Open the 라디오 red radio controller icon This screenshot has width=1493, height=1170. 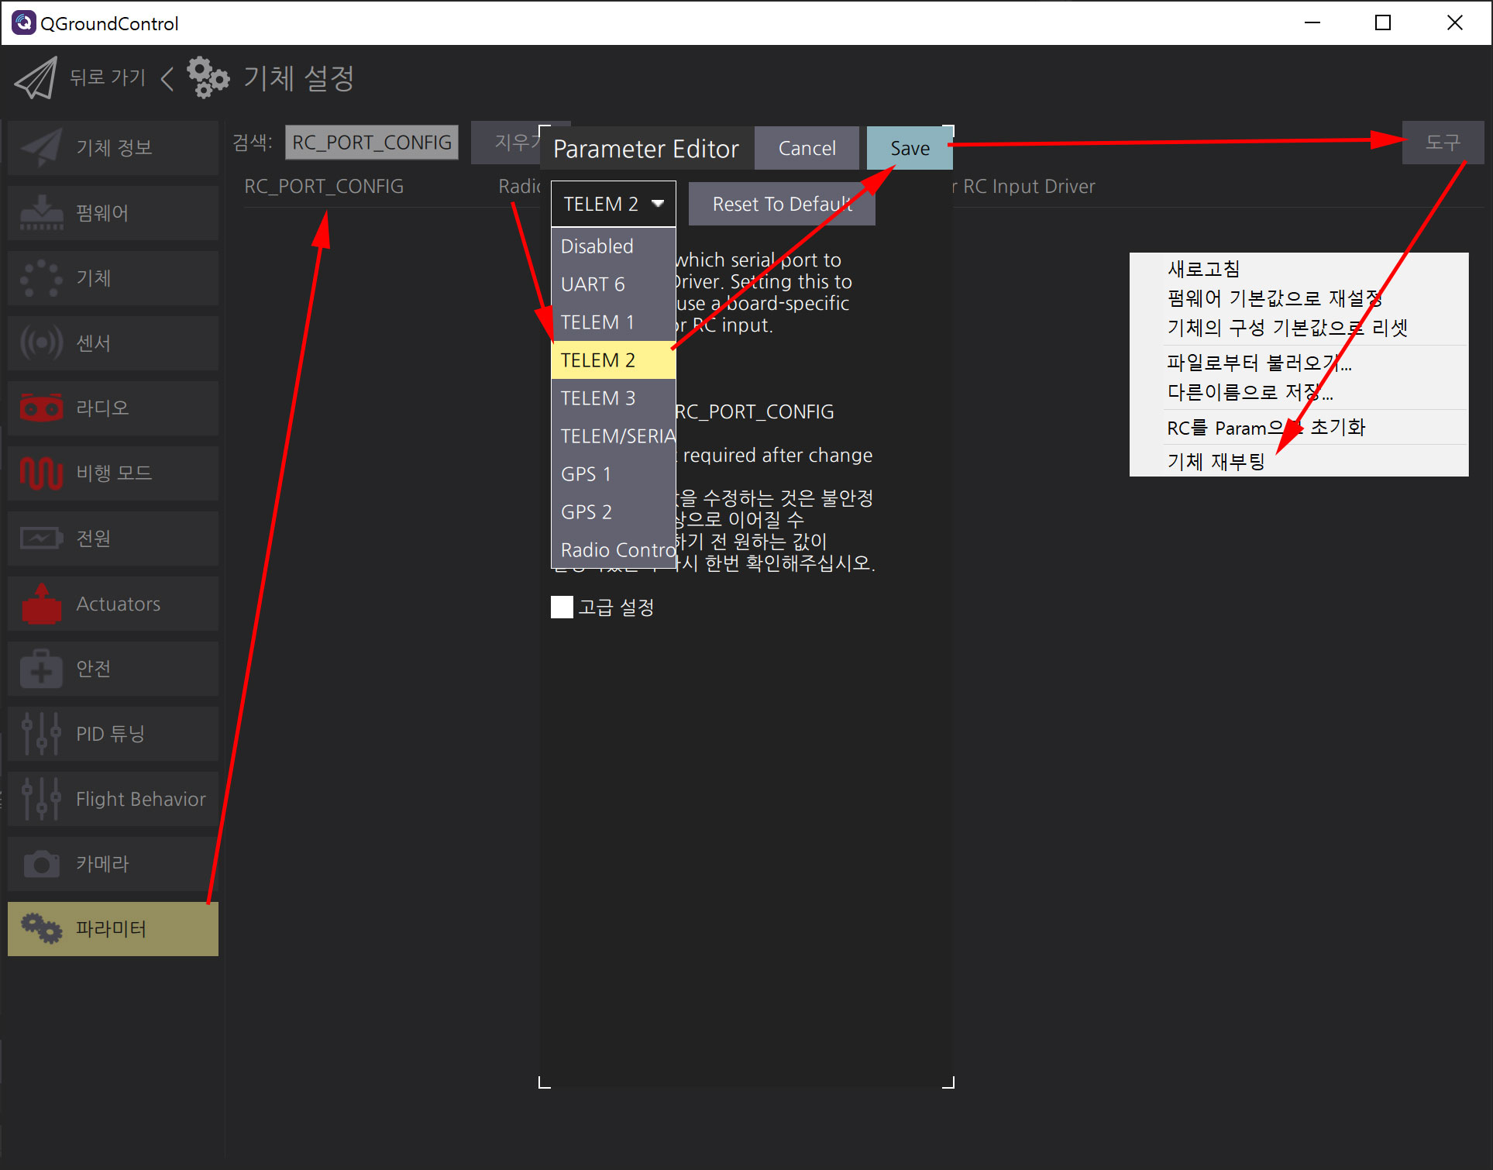(x=41, y=408)
